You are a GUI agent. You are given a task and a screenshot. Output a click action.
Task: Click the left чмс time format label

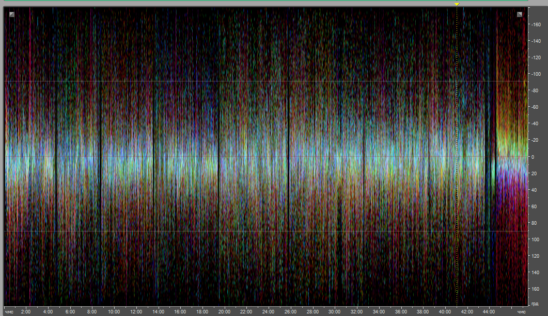pos(9,312)
